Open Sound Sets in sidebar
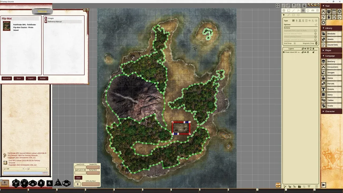The height and width of the screenshot is (193, 343). pyautogui.click(x=331, y=45)
